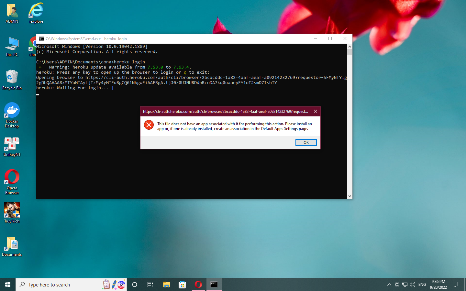This screenshot has width=466, height=291.
Task: Launch File Explorer from the taskbar
Action: tap(166, 285)
